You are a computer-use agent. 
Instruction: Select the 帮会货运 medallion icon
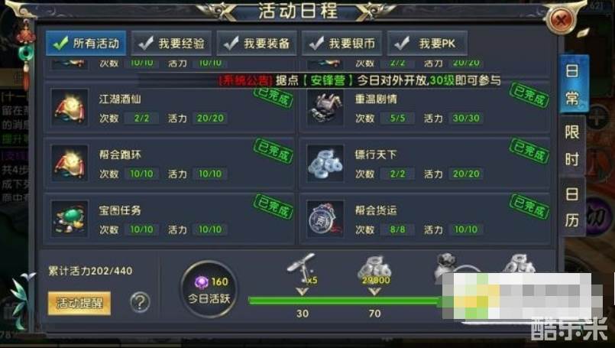[x=325, y=219]
